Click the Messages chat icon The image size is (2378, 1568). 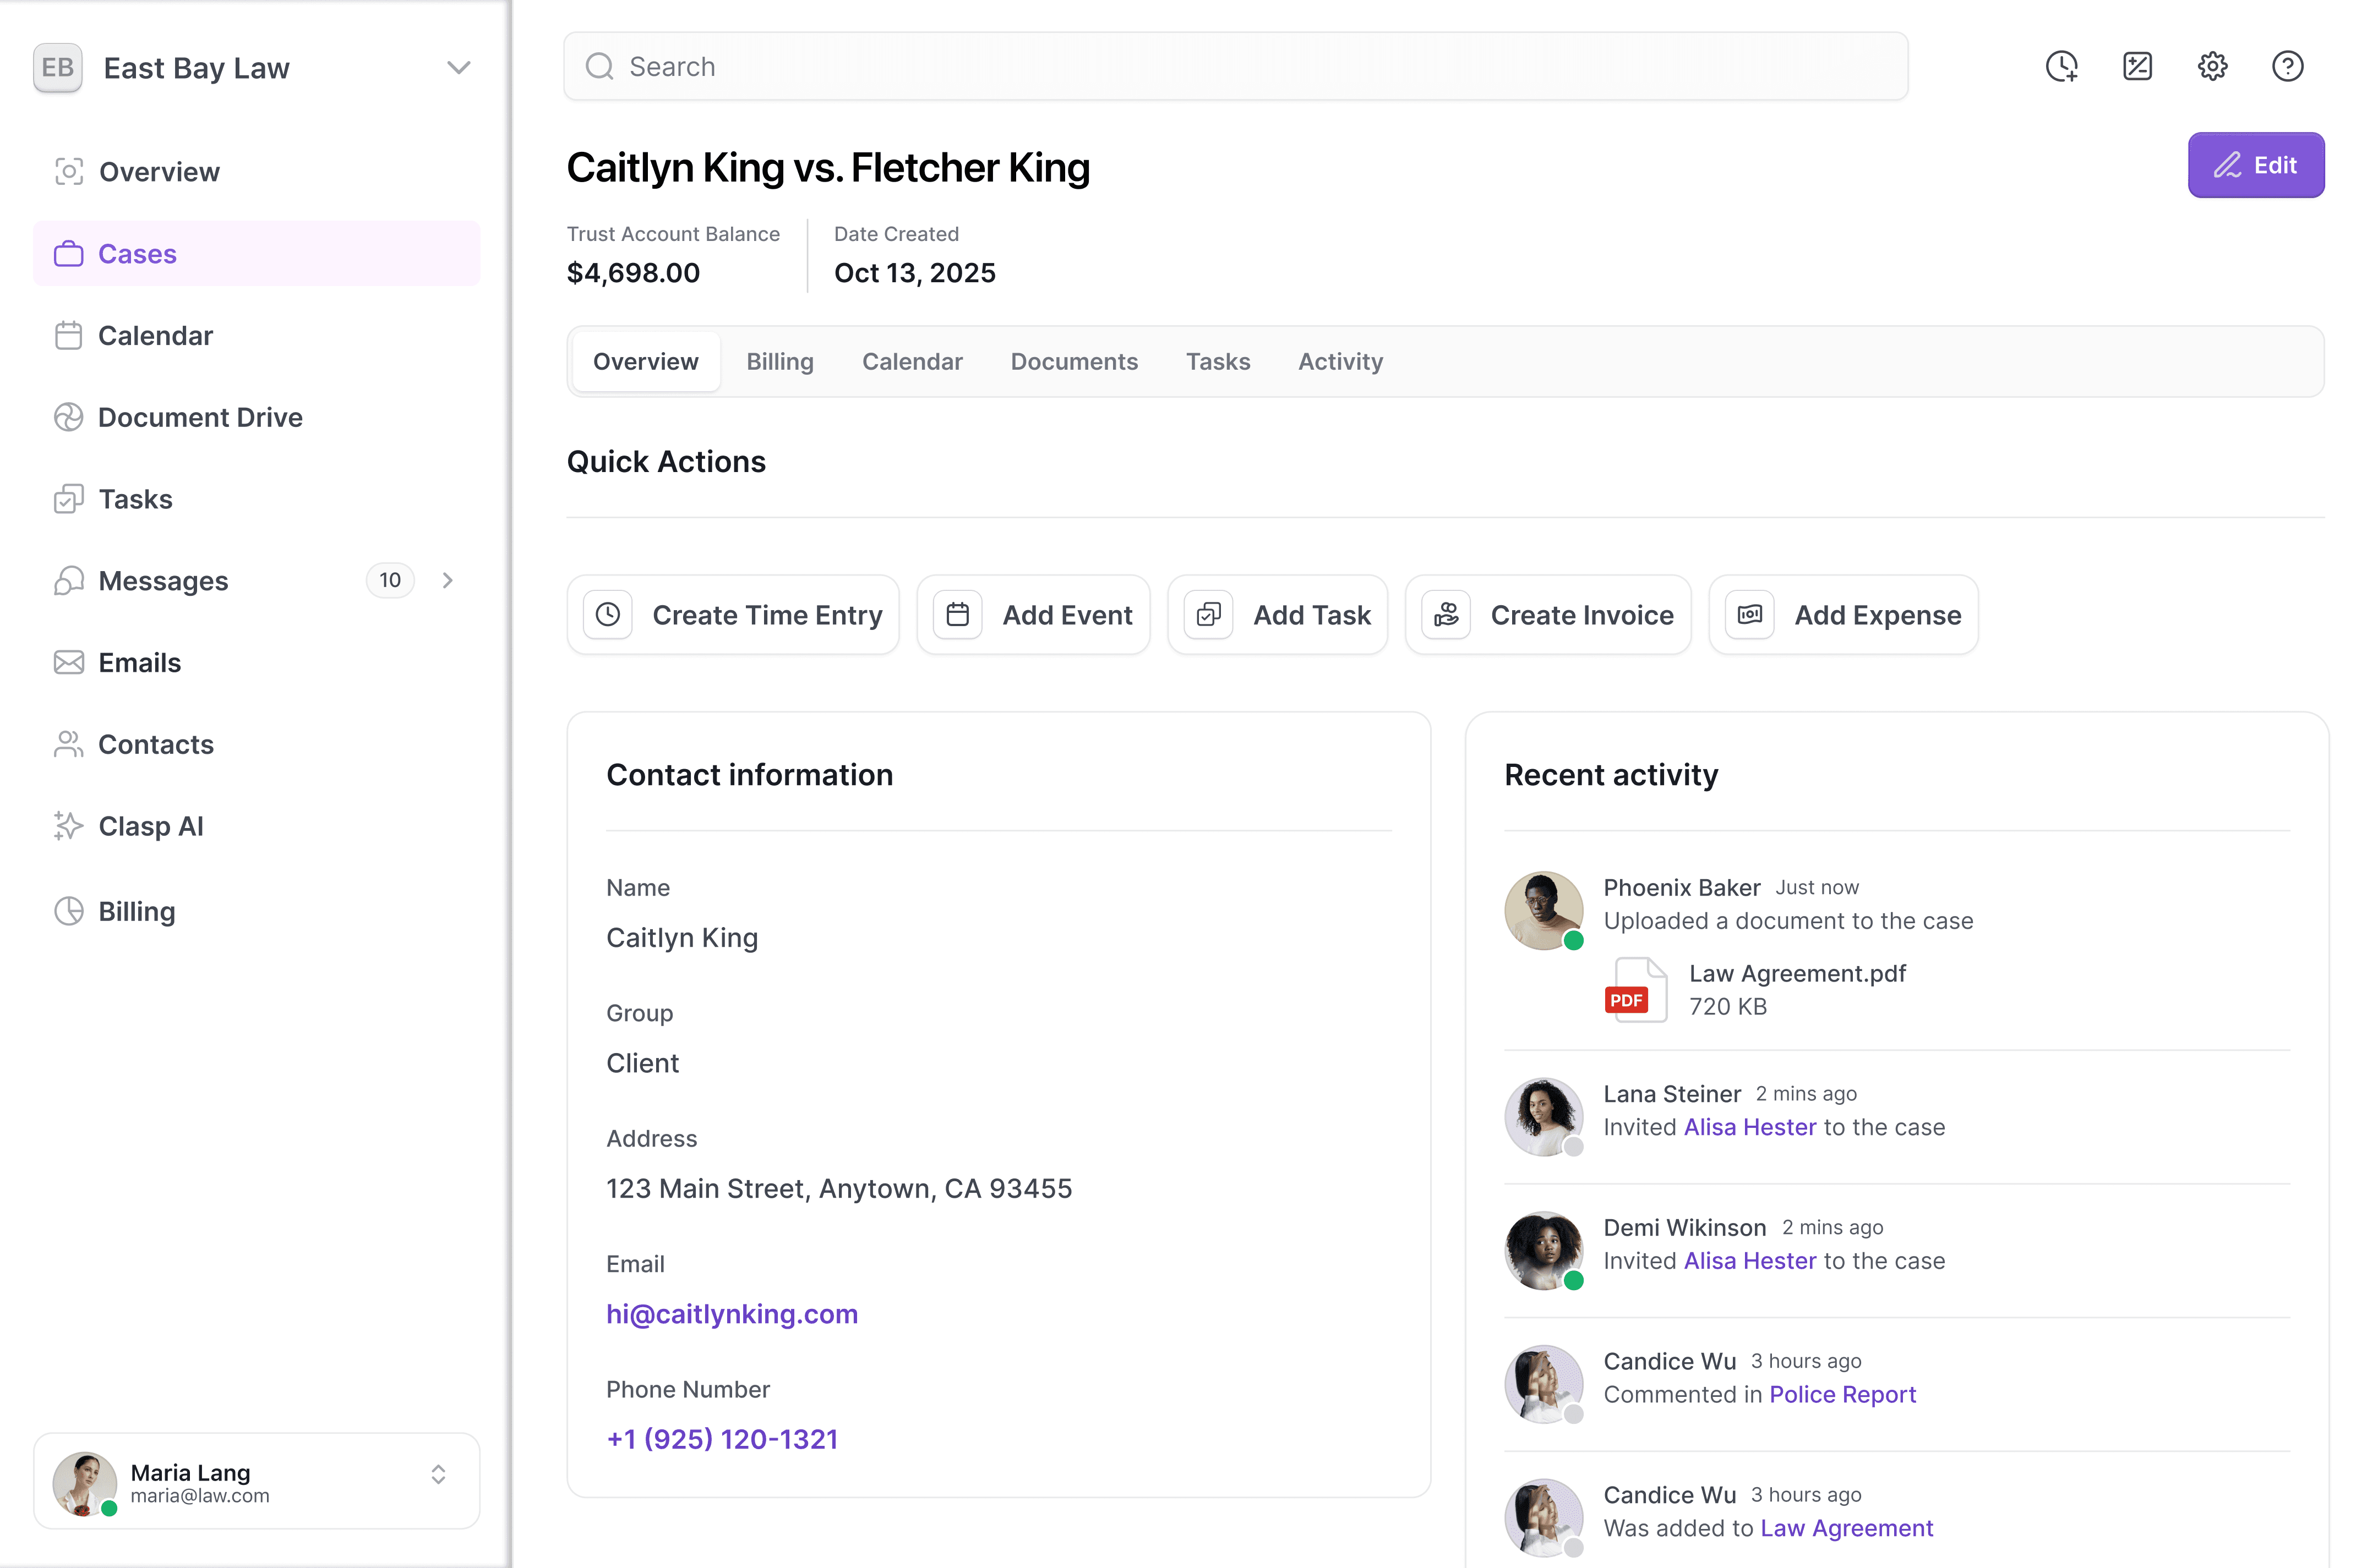(x=68, y=581)
